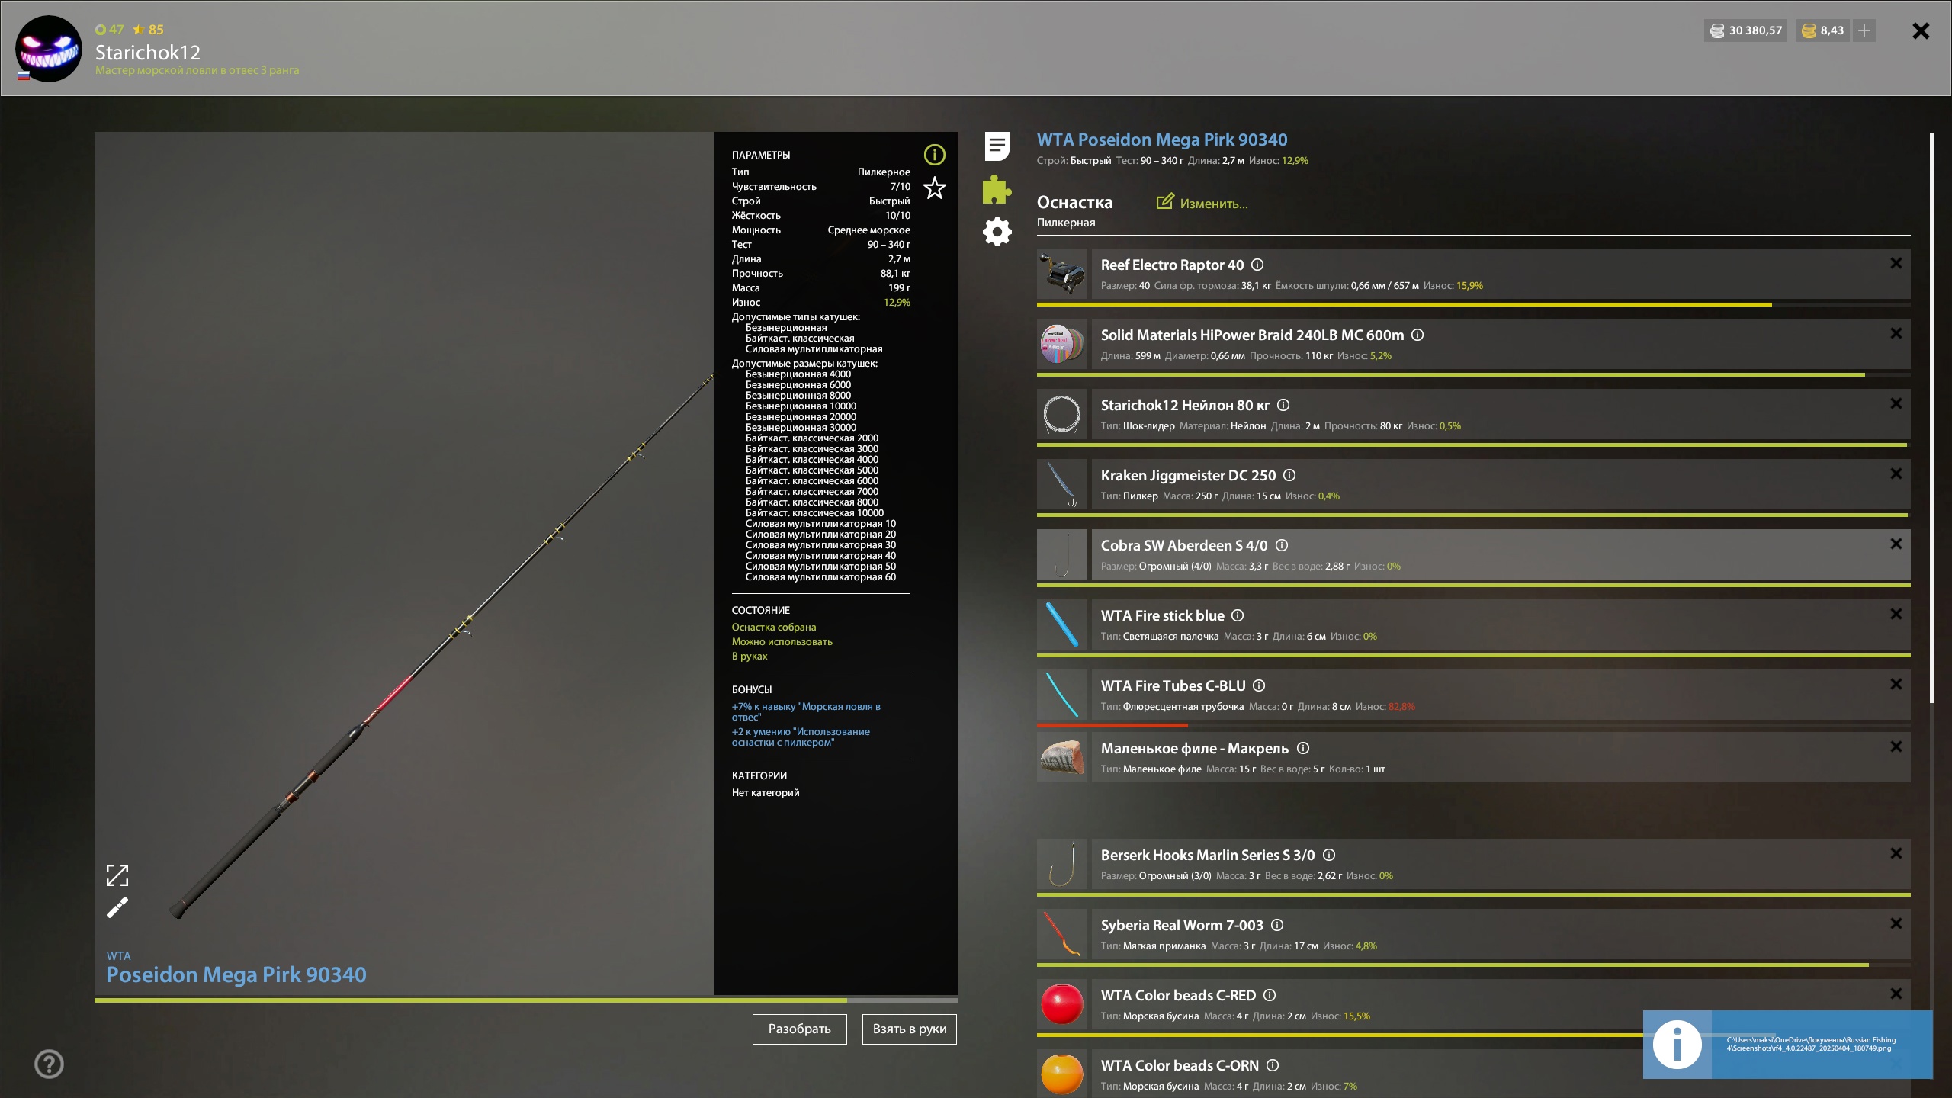Click the Пилкерная rig type label
This screenshot has width=1952, height=1098.
click(x=1065, y=223)
